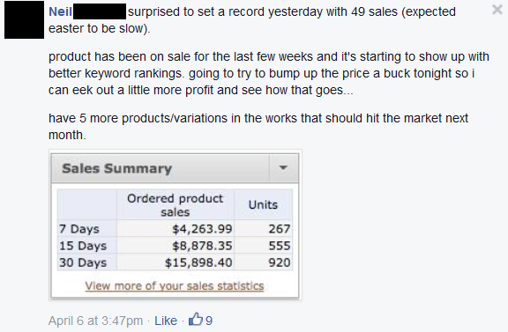Select the 7 Days row label
Viewport: 508px width, 332px height.
pyautogui.click(x=79, y=229)
